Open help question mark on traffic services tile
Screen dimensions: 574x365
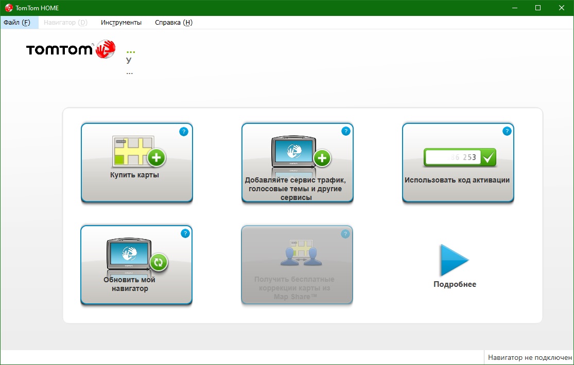tap(345, 132)
